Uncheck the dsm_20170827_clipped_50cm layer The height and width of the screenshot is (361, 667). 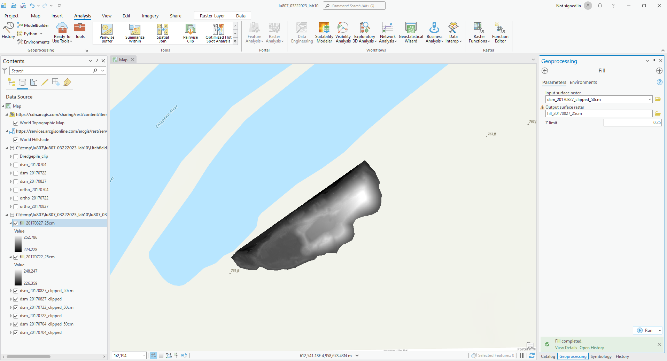(16, 291)
